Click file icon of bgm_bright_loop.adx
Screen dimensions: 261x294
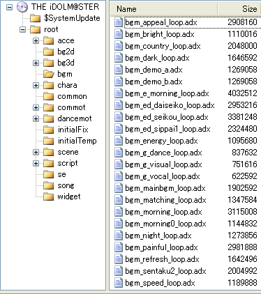click(x=119, y=34)
